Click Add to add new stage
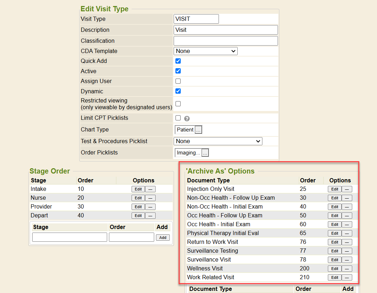 (163, 238)
